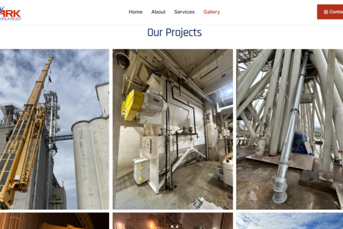Open the blue cloudy sky photo in second row
This screenshot has height=229, width=343.
pos(290,220)
